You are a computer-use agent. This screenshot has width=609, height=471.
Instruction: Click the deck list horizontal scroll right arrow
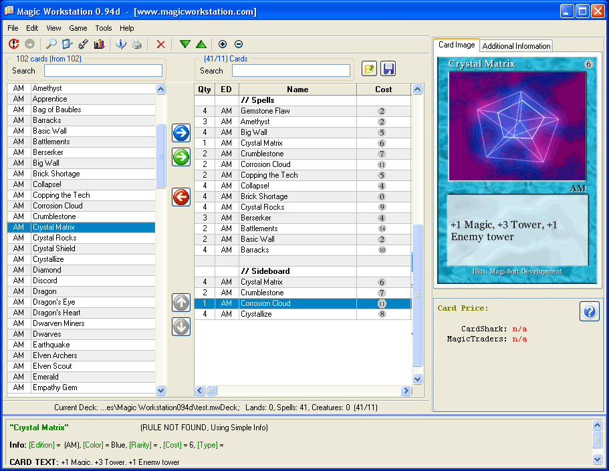[x=406, y=390]
